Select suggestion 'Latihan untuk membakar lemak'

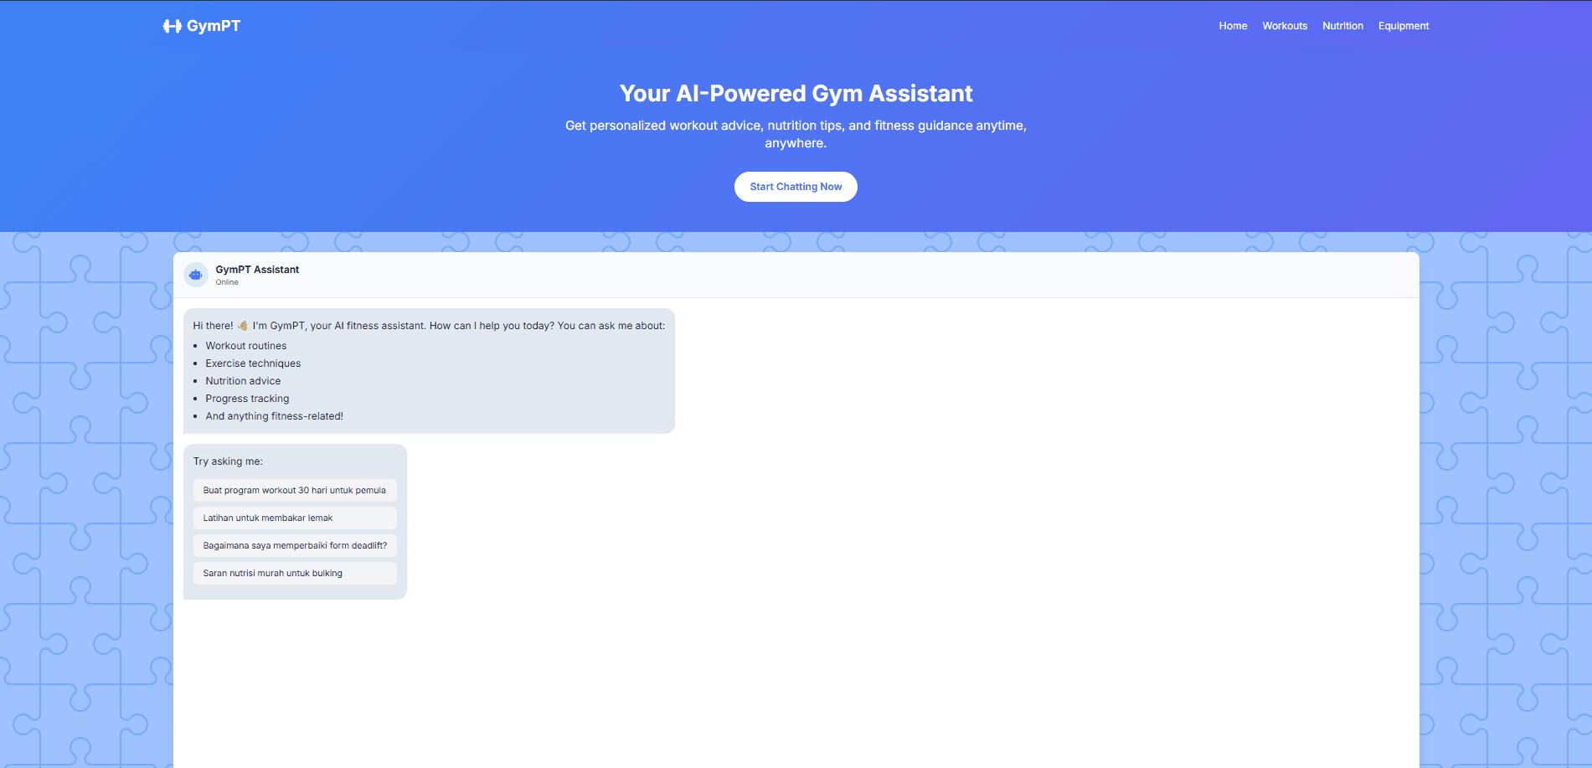pos(294,518)
